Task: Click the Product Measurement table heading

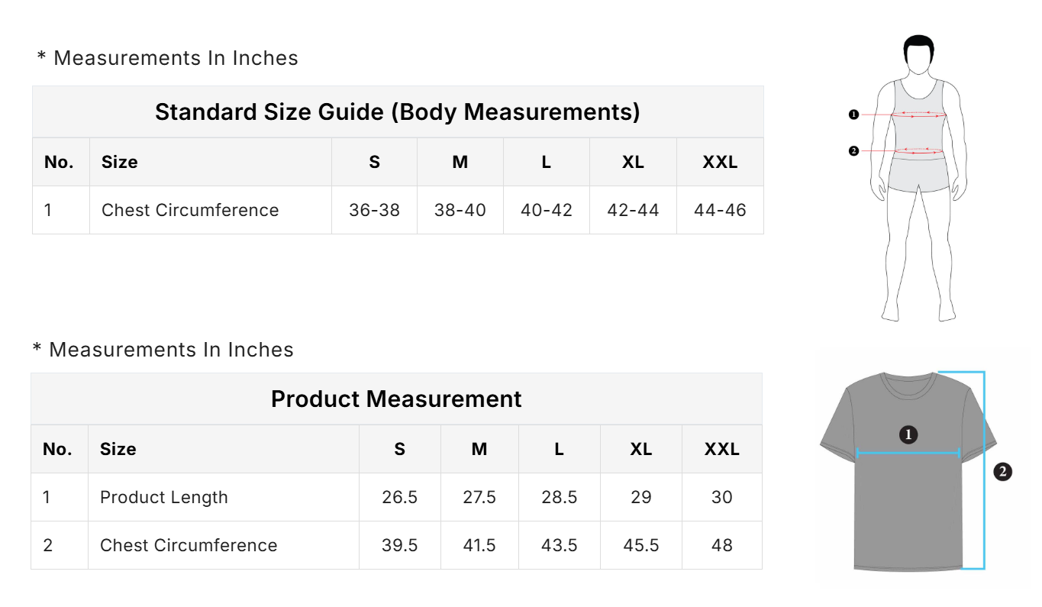Action: pyautogui.click(x=396, y=399)
